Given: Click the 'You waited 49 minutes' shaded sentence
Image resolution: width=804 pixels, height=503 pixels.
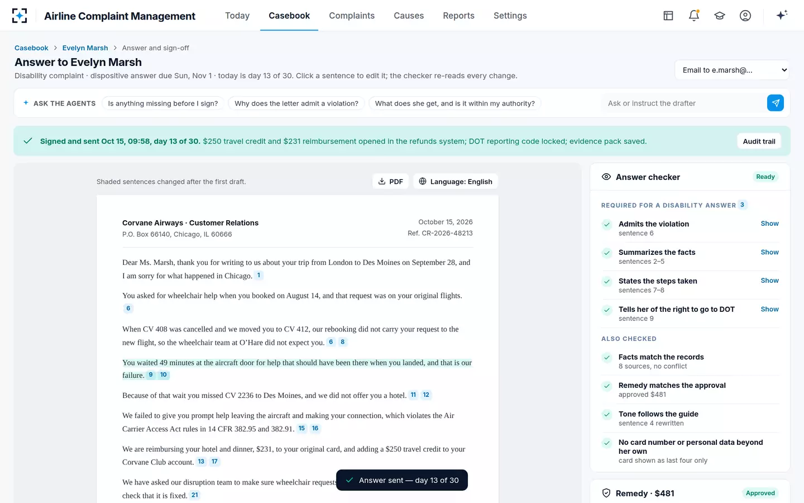Looking at the screenshot, I should (297, 369).
